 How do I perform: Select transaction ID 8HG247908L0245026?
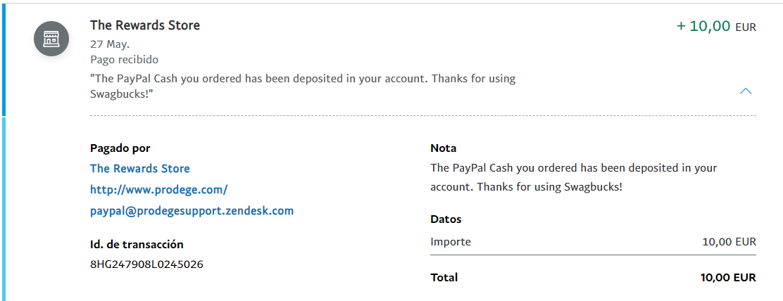click(146, 264)
